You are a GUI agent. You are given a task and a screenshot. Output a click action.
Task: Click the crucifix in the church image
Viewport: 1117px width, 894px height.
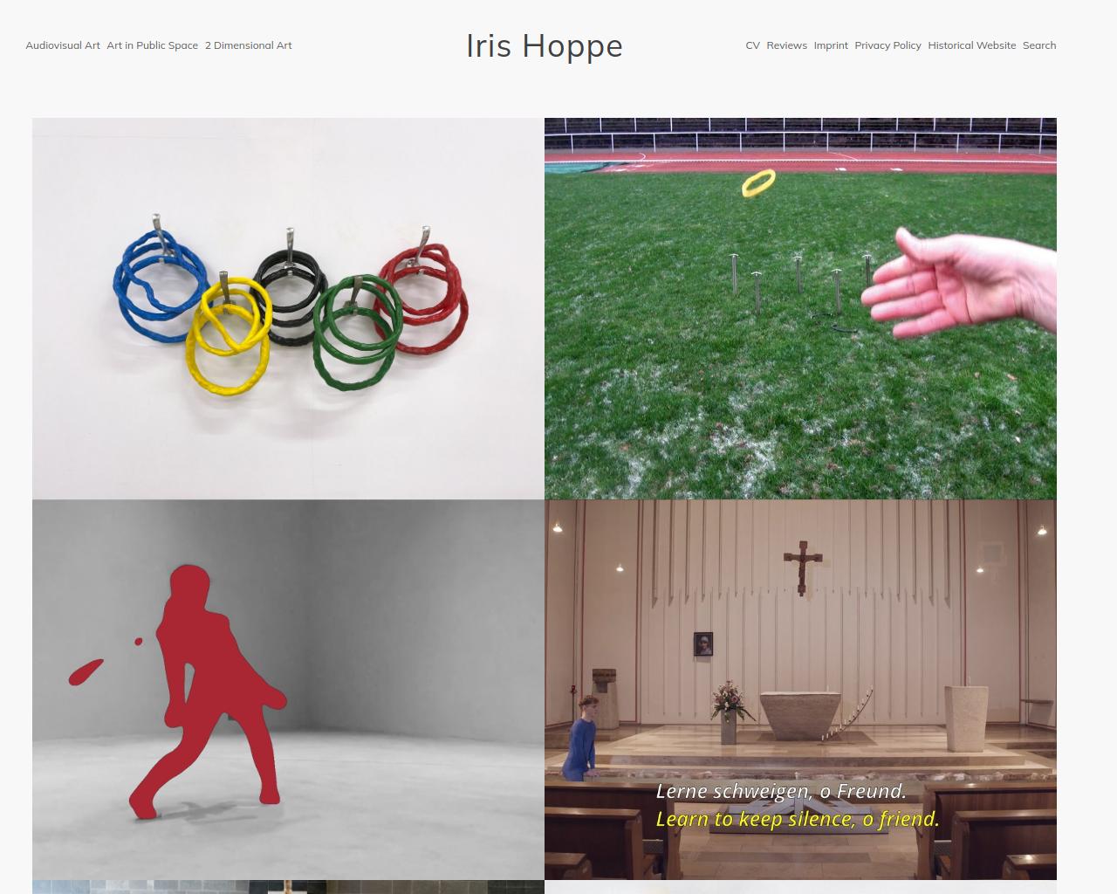801,566
